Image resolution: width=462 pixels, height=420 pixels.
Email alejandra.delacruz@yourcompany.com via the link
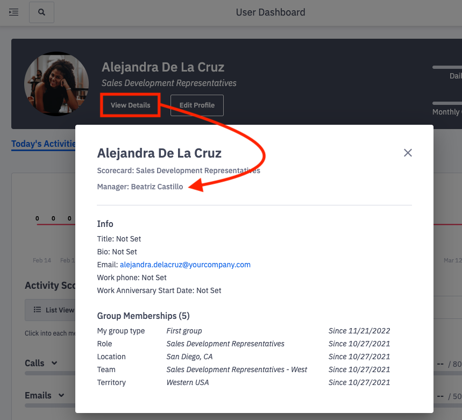(185, 265)
